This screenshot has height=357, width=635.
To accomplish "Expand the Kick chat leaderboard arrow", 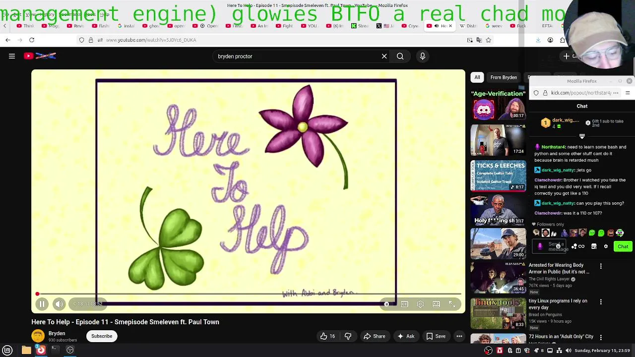I will click(x=582, y=136).
